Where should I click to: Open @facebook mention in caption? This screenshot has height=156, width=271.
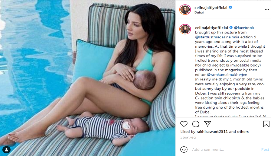coord(244,28)
